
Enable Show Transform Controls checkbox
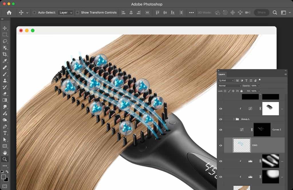point(77,13)
